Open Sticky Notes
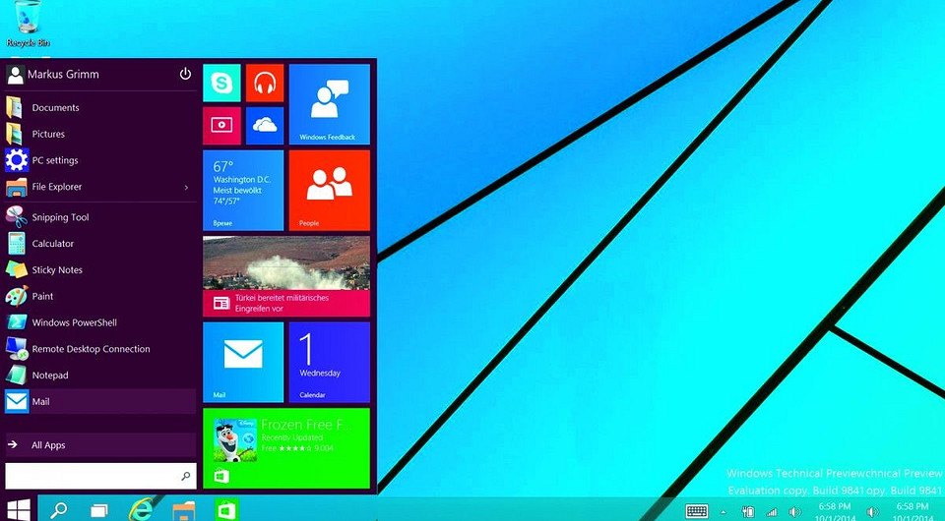Screen dimensions: 945x521 (100, 270)
